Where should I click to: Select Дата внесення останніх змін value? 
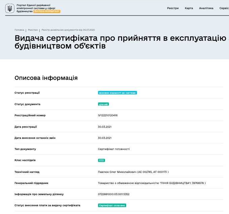click(105, 138)
